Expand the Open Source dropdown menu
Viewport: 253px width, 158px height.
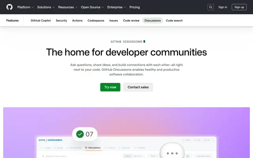92,7
